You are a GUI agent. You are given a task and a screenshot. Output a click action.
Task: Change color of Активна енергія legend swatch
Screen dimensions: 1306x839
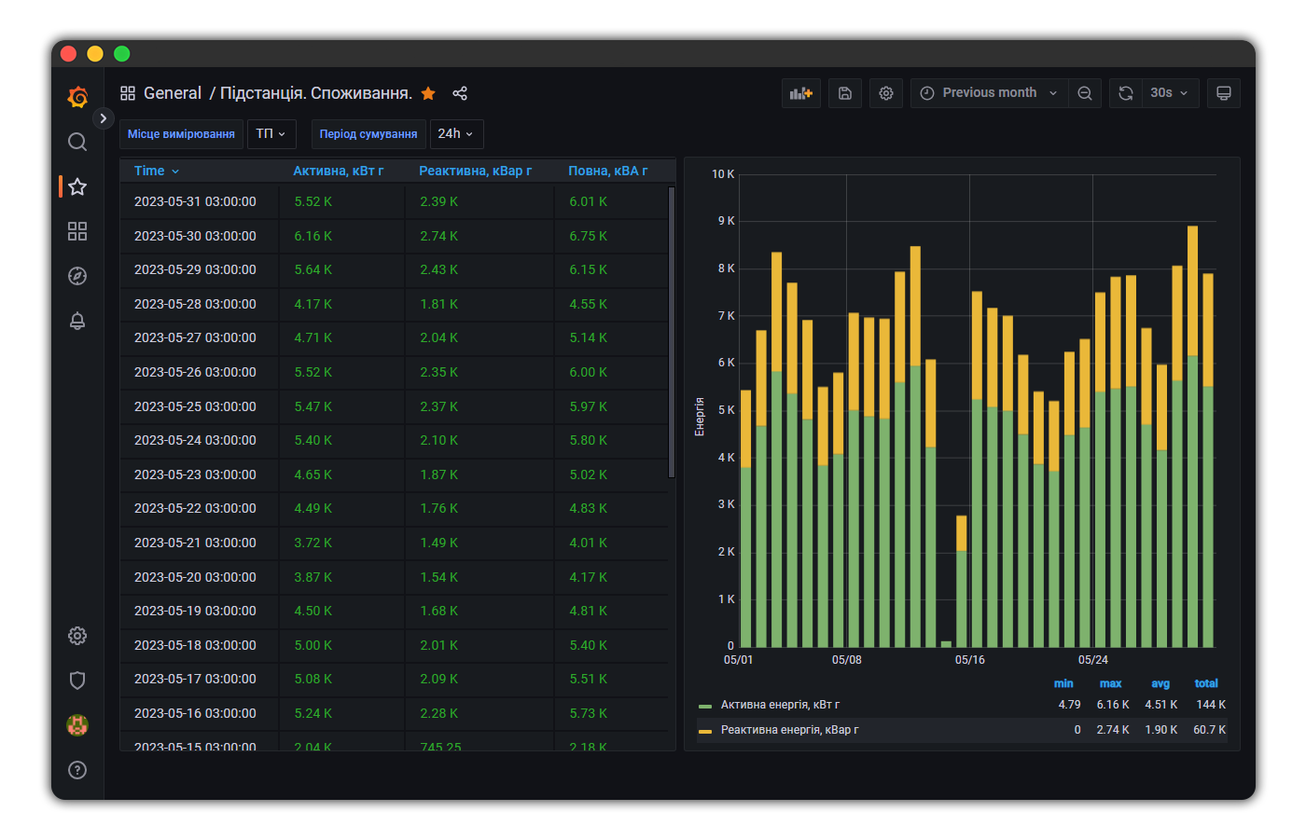[705, 706]
